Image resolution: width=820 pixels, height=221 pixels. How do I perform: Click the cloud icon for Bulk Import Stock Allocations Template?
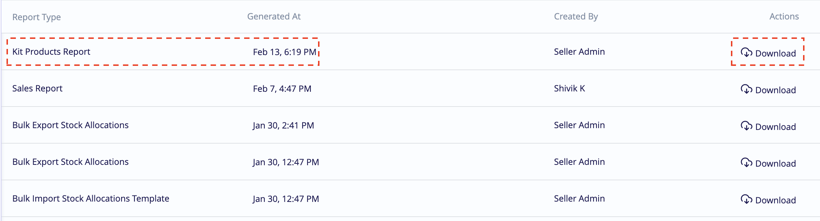746,199
